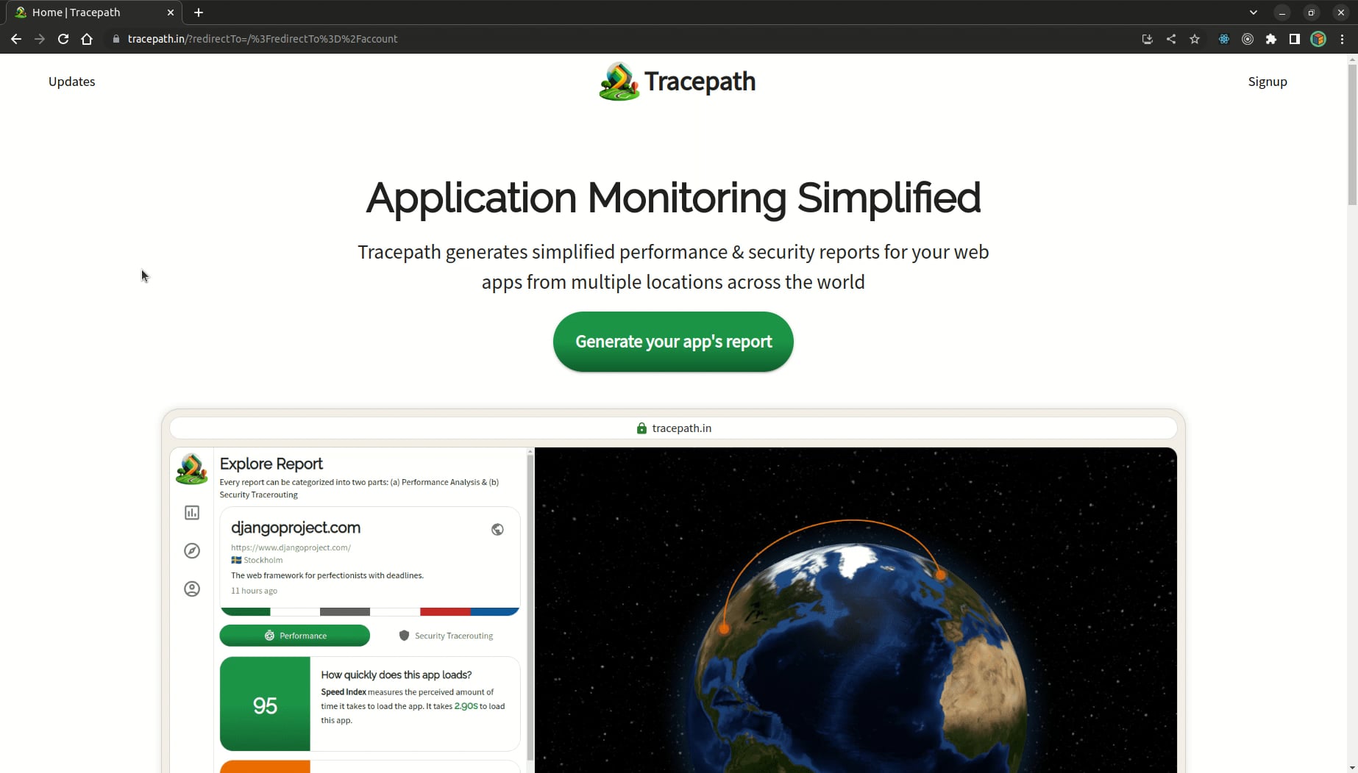Toggle the bookmark star for this page
This screenshot has width=1358, height=773.
click(1195, 39)
